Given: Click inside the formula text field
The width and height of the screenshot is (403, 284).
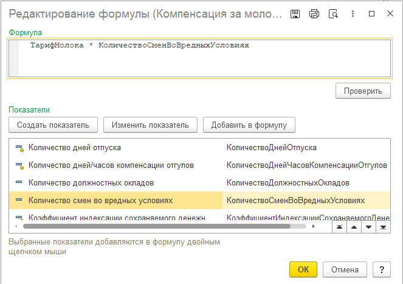Looking at the screenshot, I should pyautogui.click(x=199, y=58).
